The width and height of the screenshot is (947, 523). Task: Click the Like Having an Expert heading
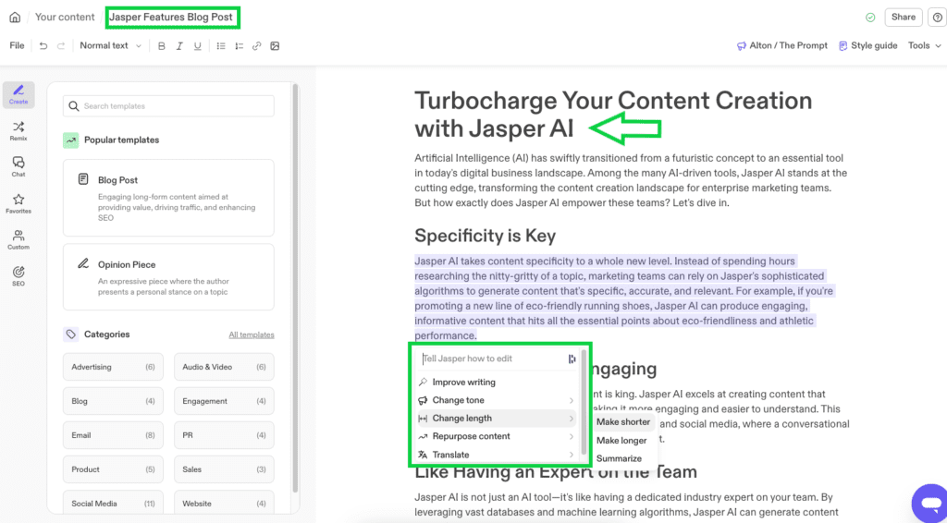[x=556, y=472]
